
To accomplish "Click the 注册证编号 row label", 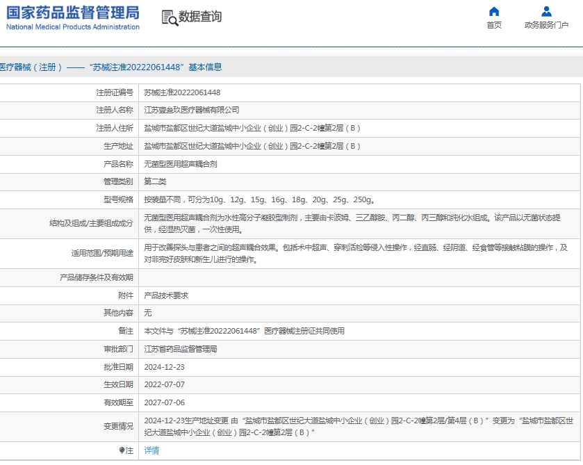I will coord(115,92).
